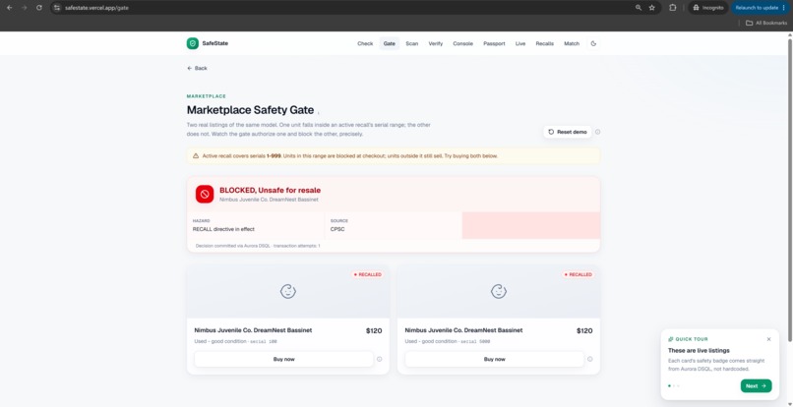The width and height of the screenshot is (793, 407).
Task: Click 'These are live listings' tour title
Action: (x=701, y=350)
